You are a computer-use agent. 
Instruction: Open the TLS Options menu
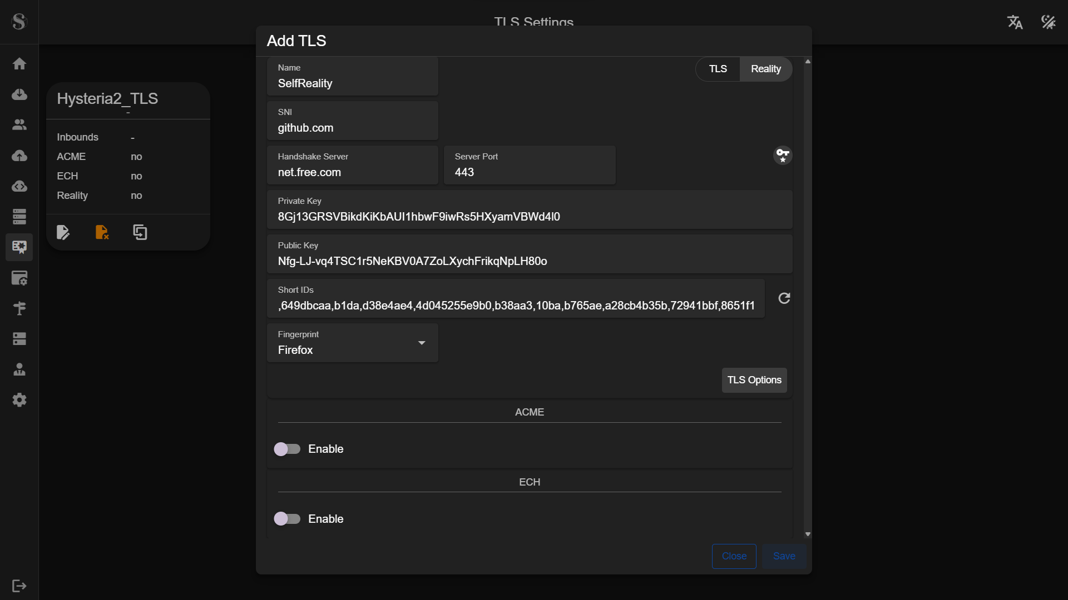coord(754,380)
